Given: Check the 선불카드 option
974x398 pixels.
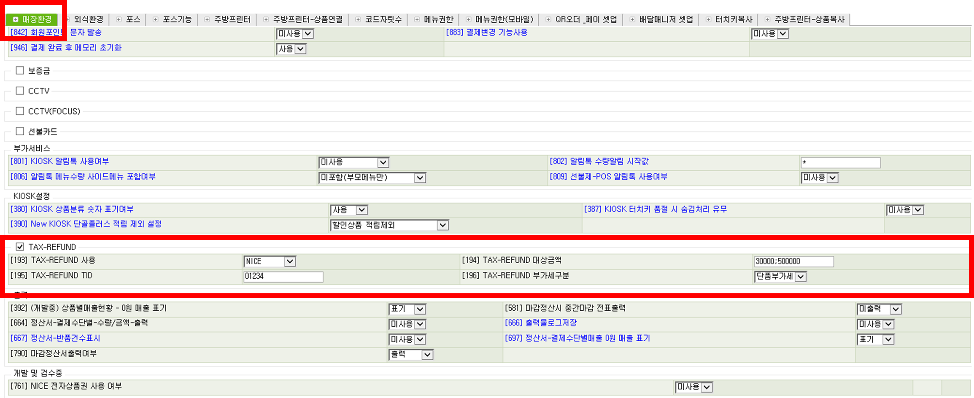Looking at the screenshot, I should click(x=20, y=131).
